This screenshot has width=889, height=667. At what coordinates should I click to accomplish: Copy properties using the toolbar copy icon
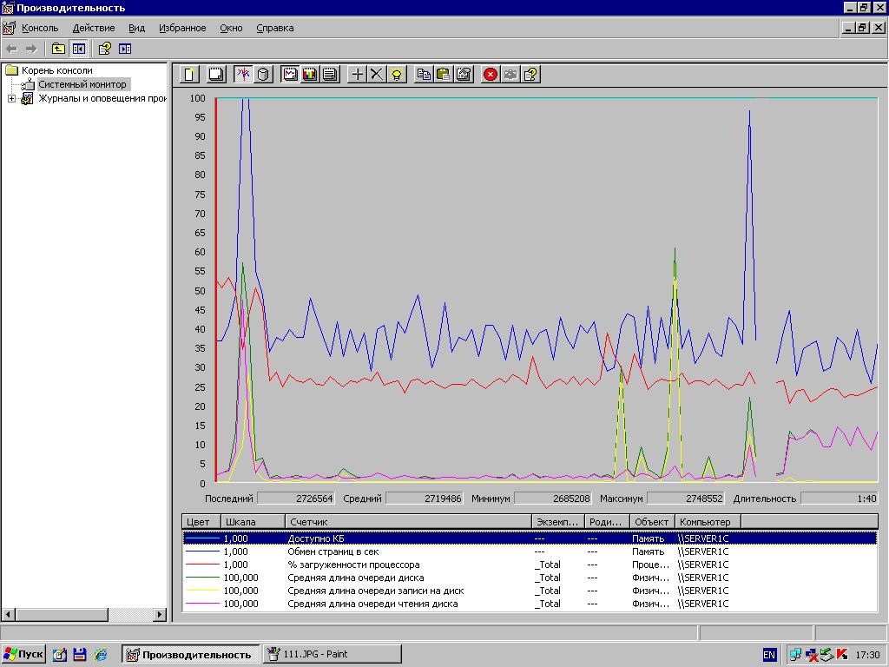(424, 75)
